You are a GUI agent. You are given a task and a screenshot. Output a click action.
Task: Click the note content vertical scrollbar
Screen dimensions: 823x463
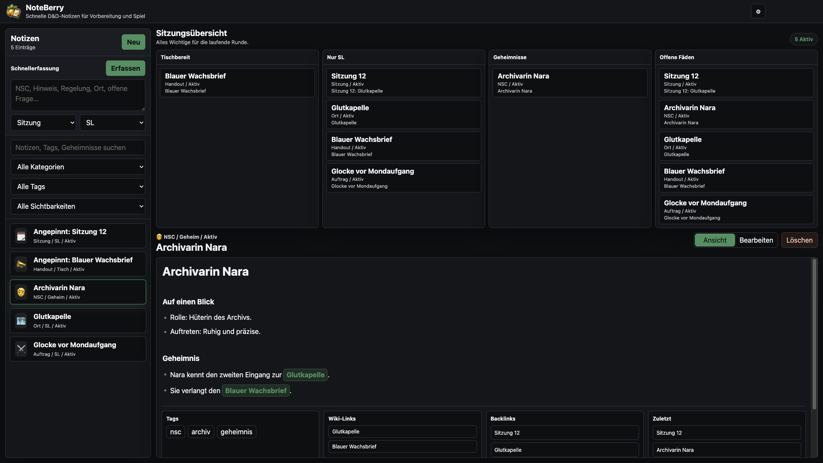point(814,334)
